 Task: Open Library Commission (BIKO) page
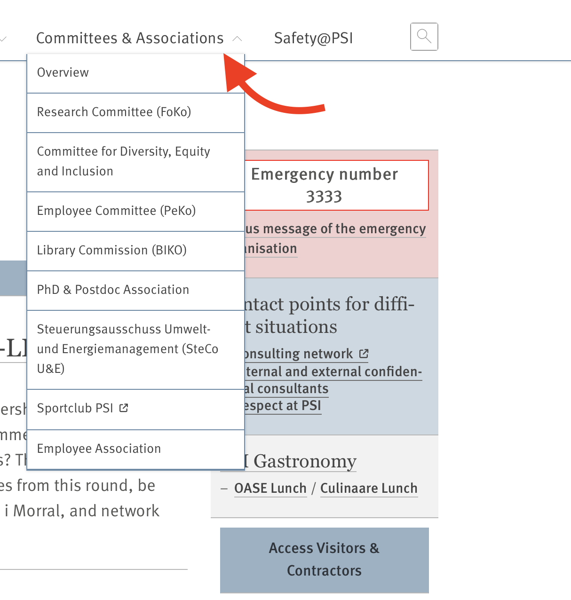coord(111,250)
